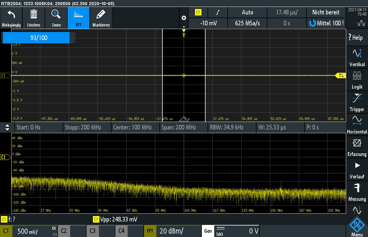Open the Messung measurement menu
The width and height of the screenshot is (368, 237).
pos(357,192)
